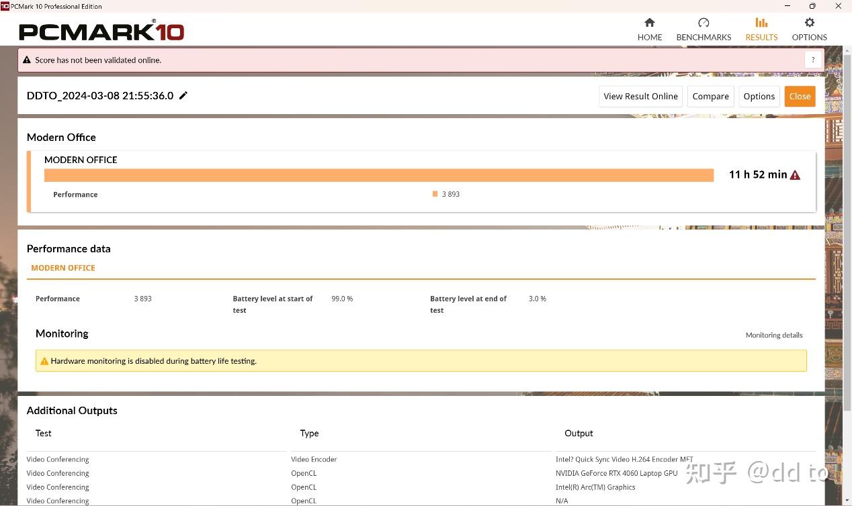Click Battery level at start value 99.0 %
The image size is (852, 506).
coord(342,299)
